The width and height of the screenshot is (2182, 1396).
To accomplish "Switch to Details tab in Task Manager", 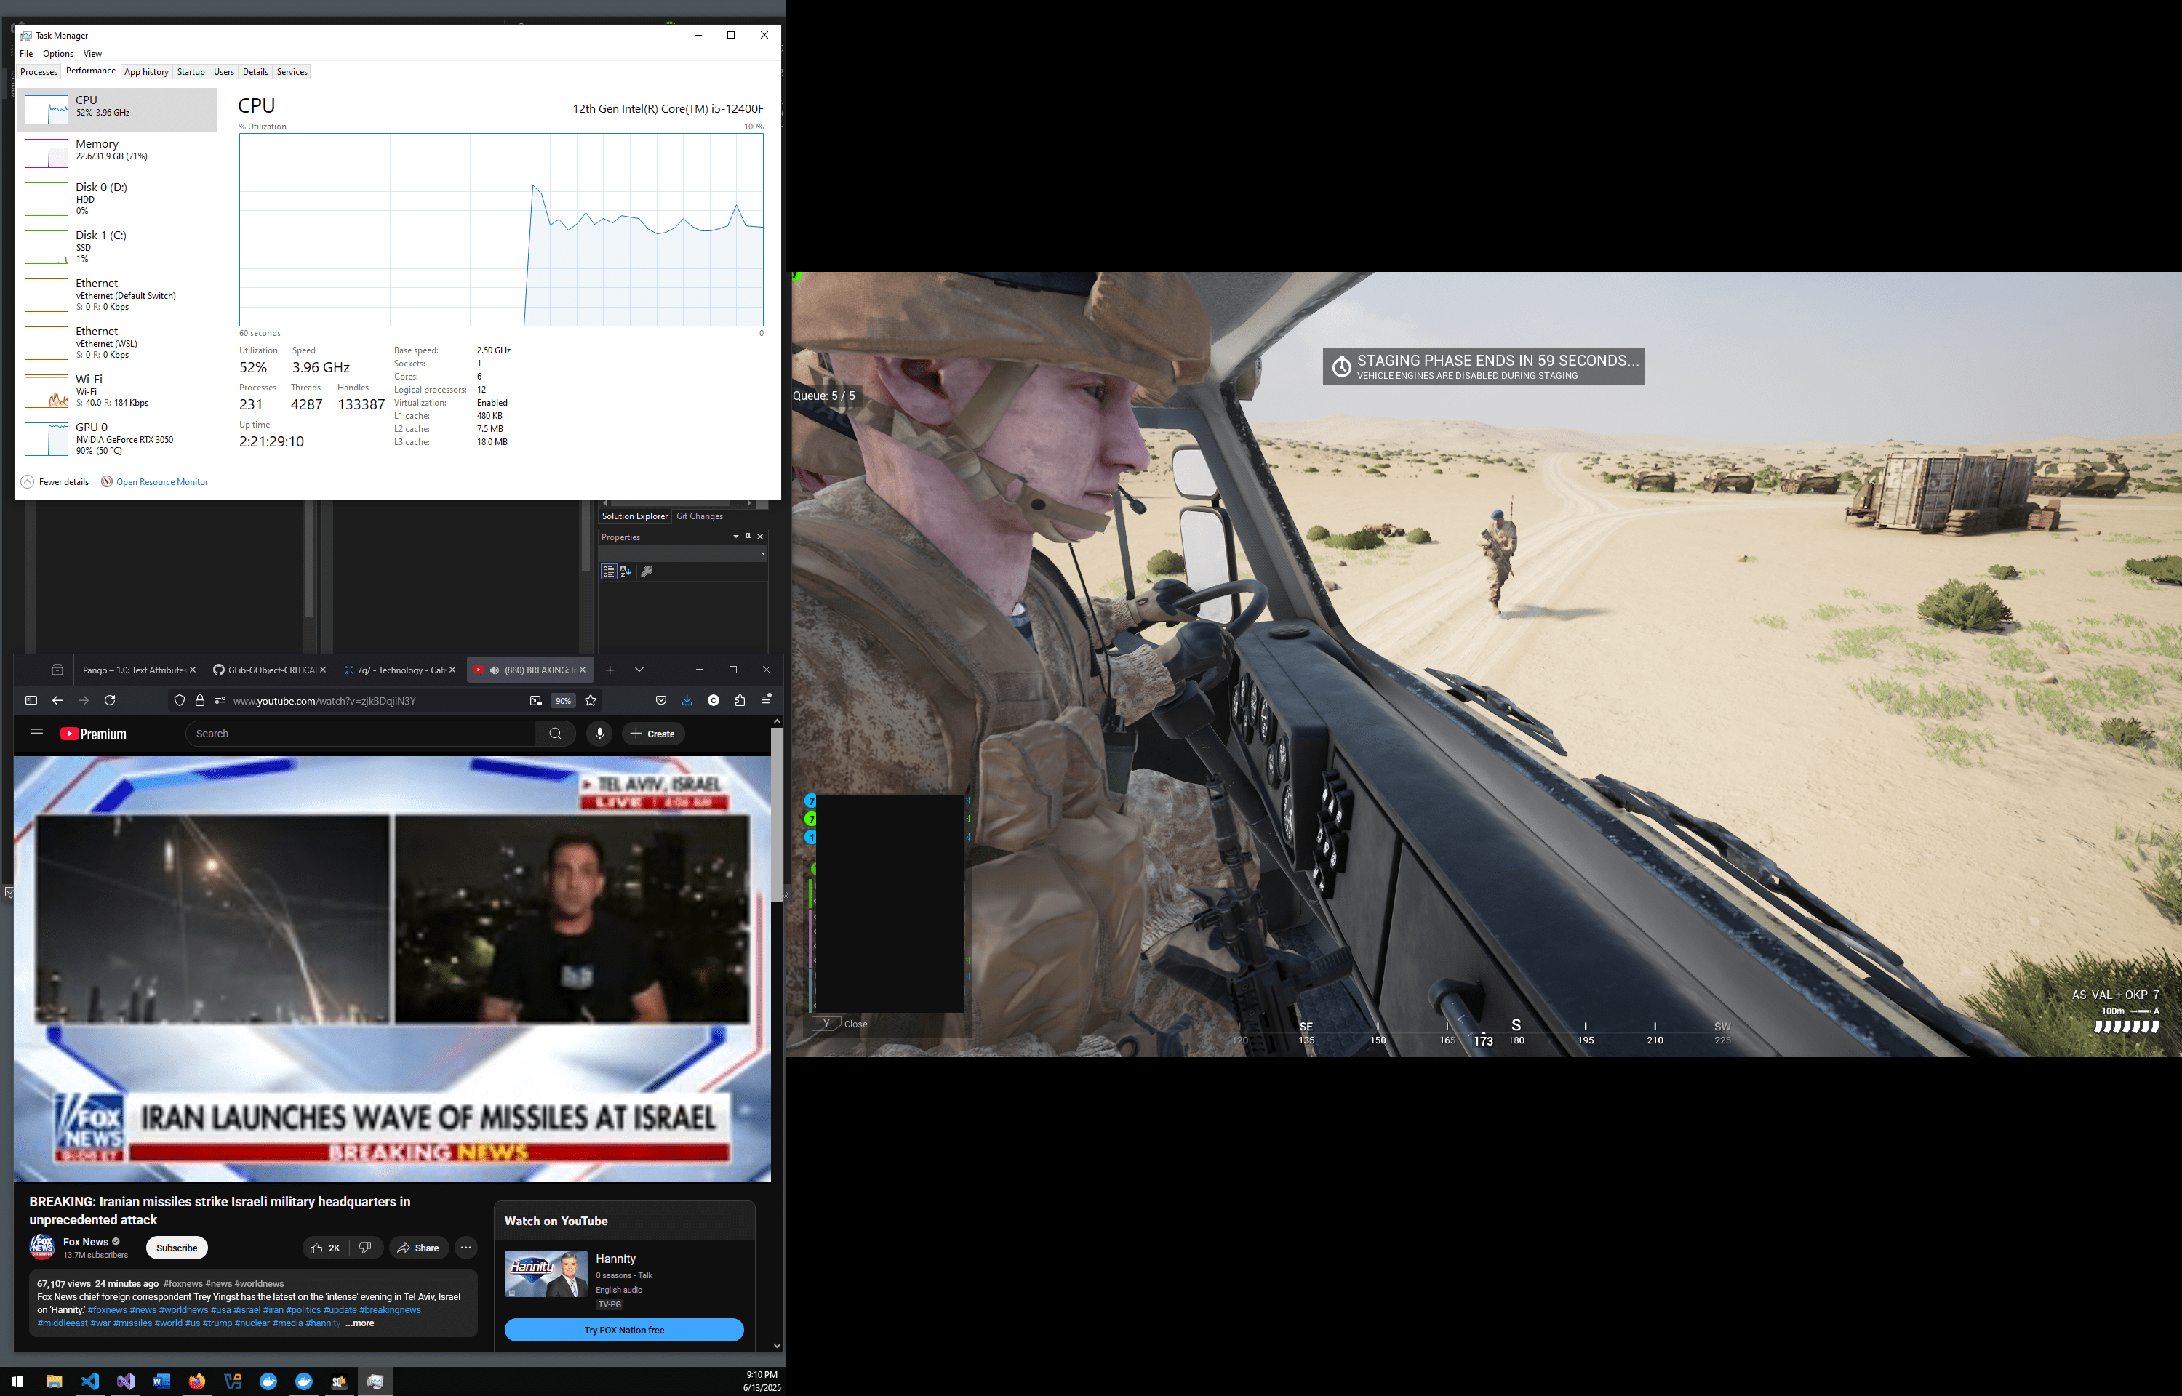I will (255, 71).
